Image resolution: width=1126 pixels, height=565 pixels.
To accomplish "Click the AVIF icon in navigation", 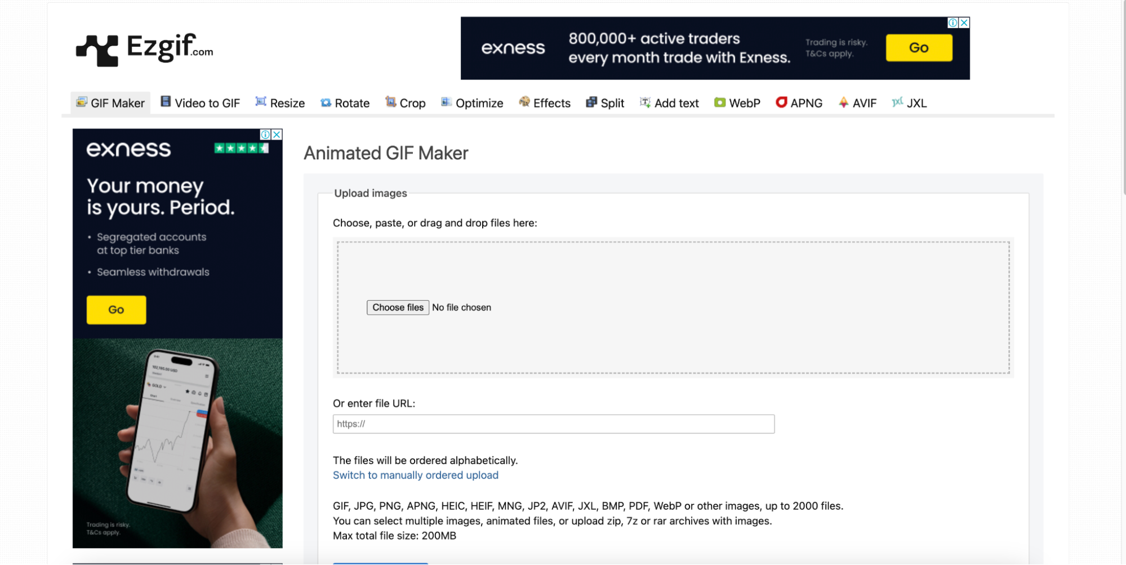I will point(843,102).
